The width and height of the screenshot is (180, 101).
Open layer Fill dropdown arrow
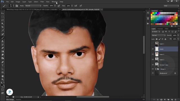[178, 39]
